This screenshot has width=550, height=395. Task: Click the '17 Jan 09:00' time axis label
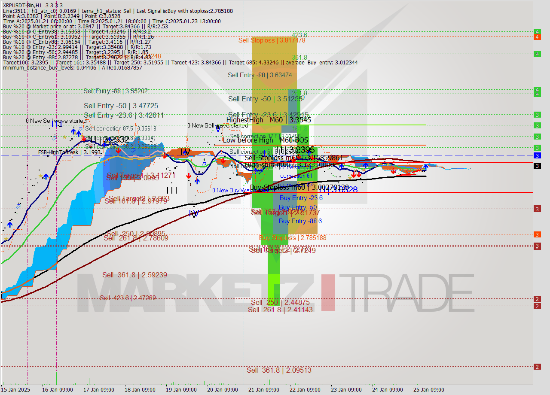click(98, 390)
